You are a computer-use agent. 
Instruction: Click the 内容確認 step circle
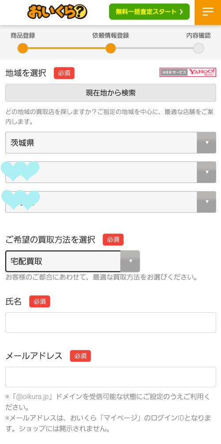click(198, 48)
